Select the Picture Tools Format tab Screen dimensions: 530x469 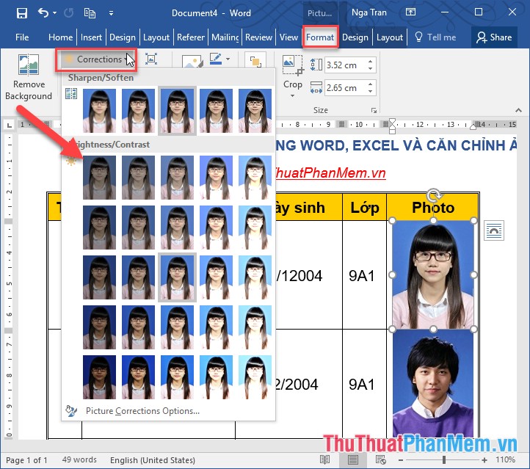click(x=320, y=37)
